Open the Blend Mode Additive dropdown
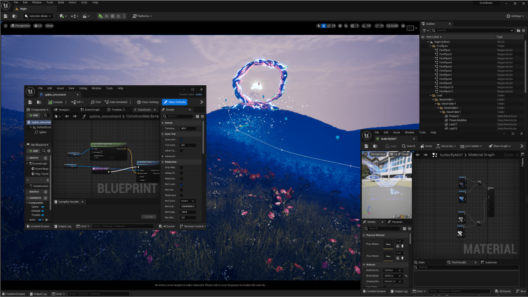 pos(392,276)
